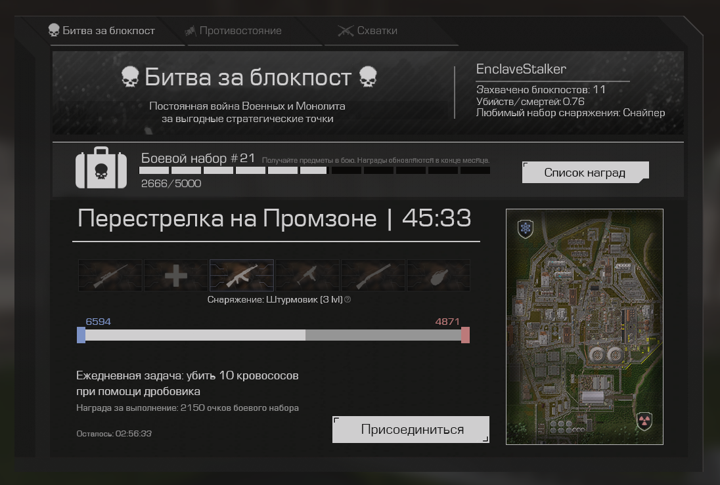Screen dimensions: 720x485
Task: Click the red team score 4871
Action: click(447, 321)
